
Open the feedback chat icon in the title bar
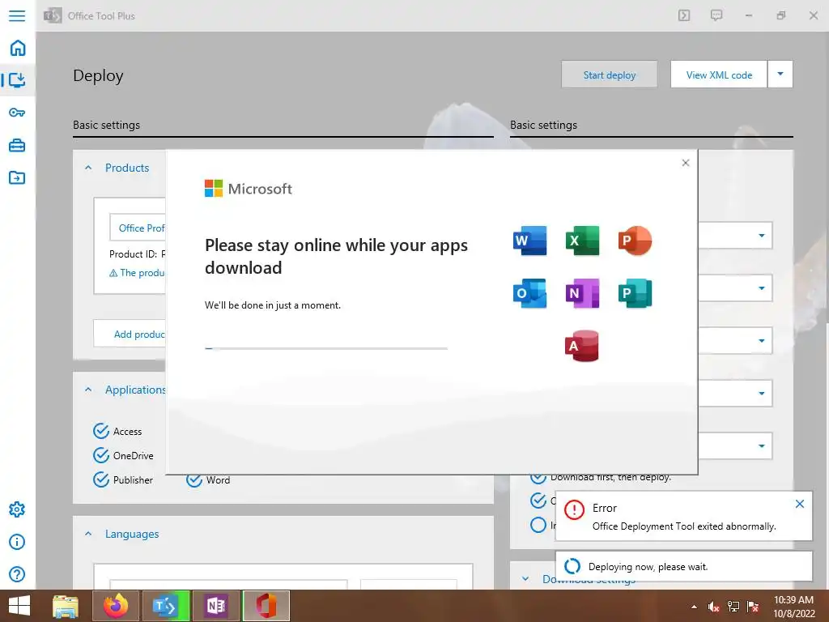716,15
